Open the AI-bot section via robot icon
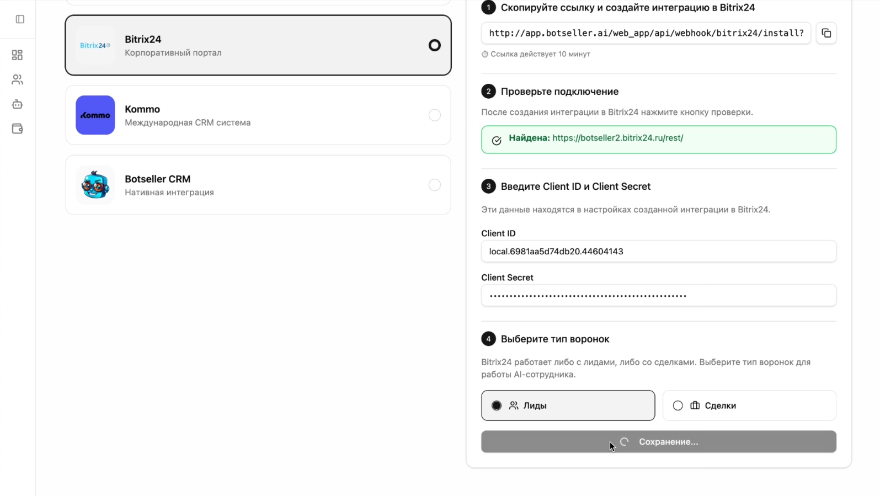 (x=17, y=104)
